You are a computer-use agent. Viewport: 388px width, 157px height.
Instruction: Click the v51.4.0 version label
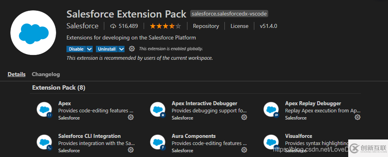click(269, 26)
